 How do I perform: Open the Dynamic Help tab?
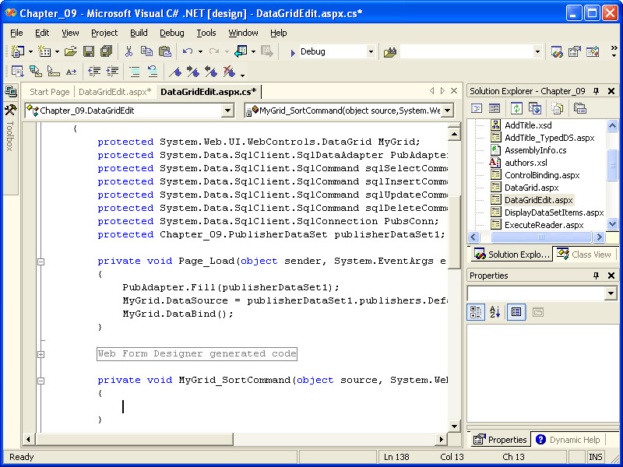(x=568, y=440)
